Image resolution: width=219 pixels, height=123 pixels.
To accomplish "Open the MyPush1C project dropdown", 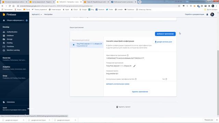I will point(37,14).
